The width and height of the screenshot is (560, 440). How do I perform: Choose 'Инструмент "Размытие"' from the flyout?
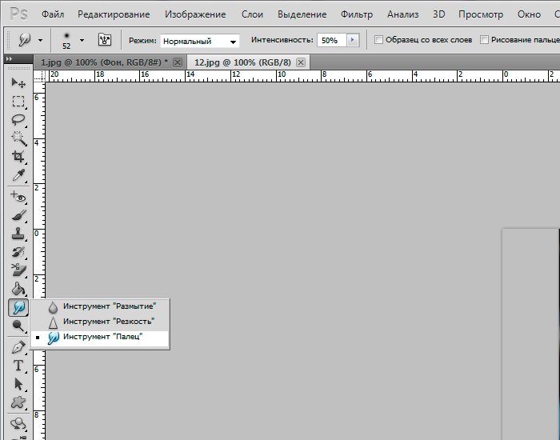pyautogui.click(x=108, y=306)
